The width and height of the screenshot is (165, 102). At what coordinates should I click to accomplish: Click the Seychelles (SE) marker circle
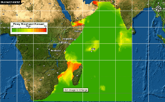(x=91, y=52)
